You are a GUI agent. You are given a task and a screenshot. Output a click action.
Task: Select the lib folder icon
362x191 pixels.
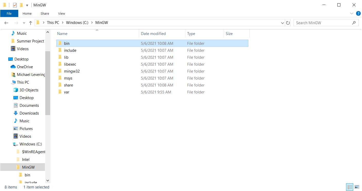[60, 57]
